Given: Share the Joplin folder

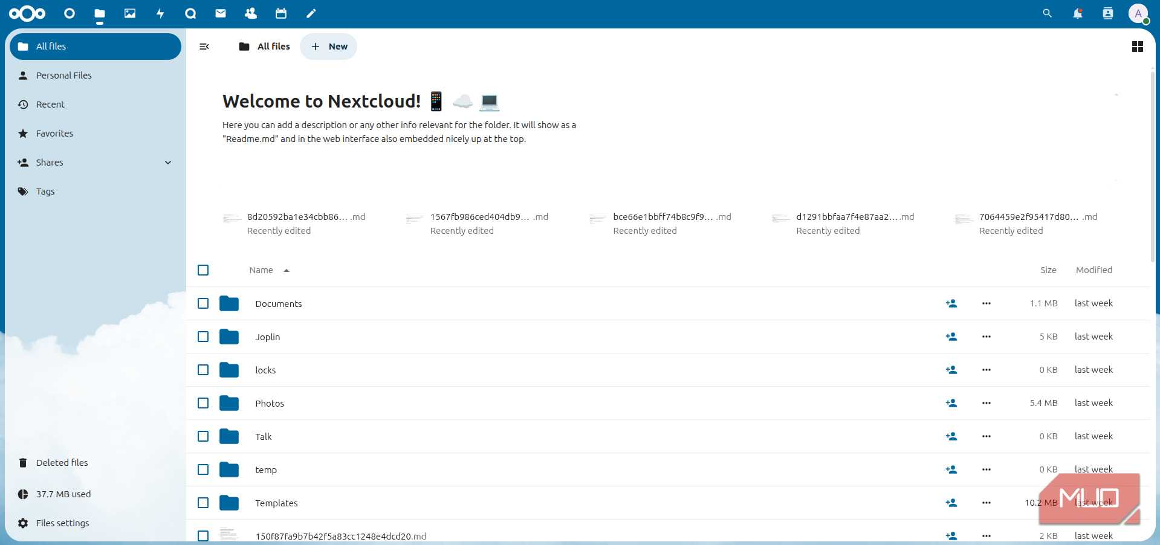Looking at the screenshot, I should click(x=951, y=337).
